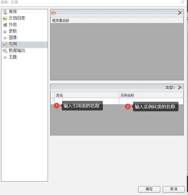
Task: Open the 文档目录 page
Action: [x=24, y=18]
